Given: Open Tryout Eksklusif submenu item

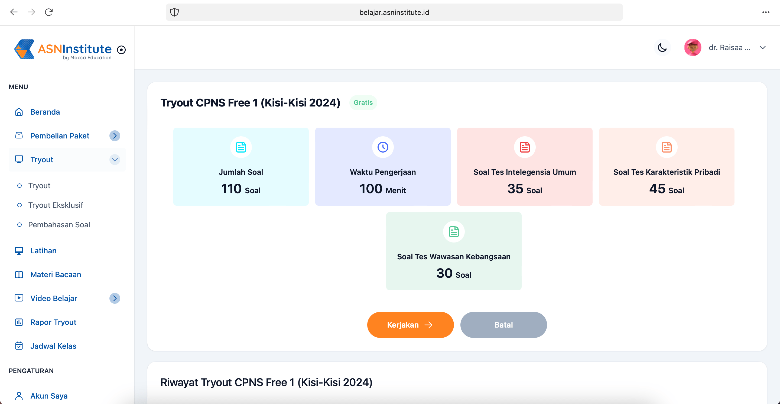Looking at the screenshot, I should pos(56,205).
